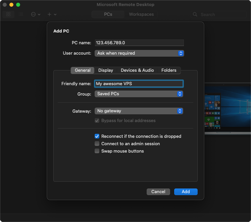251x222 pixels.
Task: Expand the Group Saved PCs dropdown
Action: (139, 94)
